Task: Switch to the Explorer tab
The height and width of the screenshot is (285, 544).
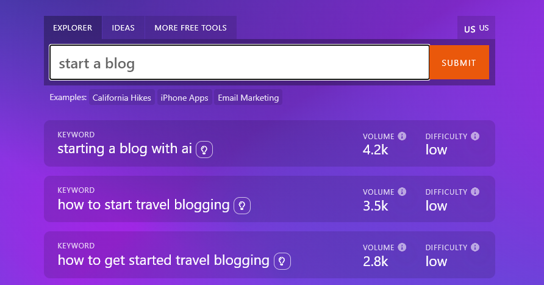Action: (x=73, y=28)
